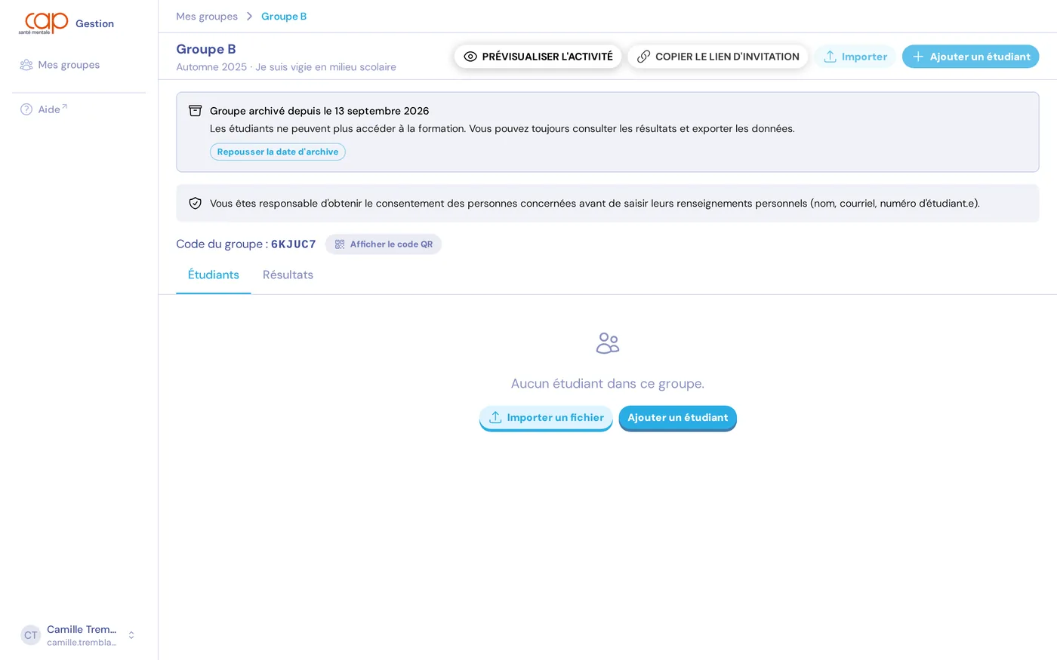1057x660 pixels.
Task: Switch to the Étudiants tab
Action: point(214,275)
